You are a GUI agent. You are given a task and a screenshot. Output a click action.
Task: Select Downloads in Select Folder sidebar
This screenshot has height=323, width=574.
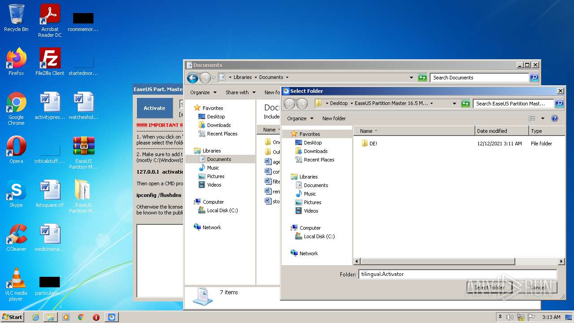tap(316, 151)
